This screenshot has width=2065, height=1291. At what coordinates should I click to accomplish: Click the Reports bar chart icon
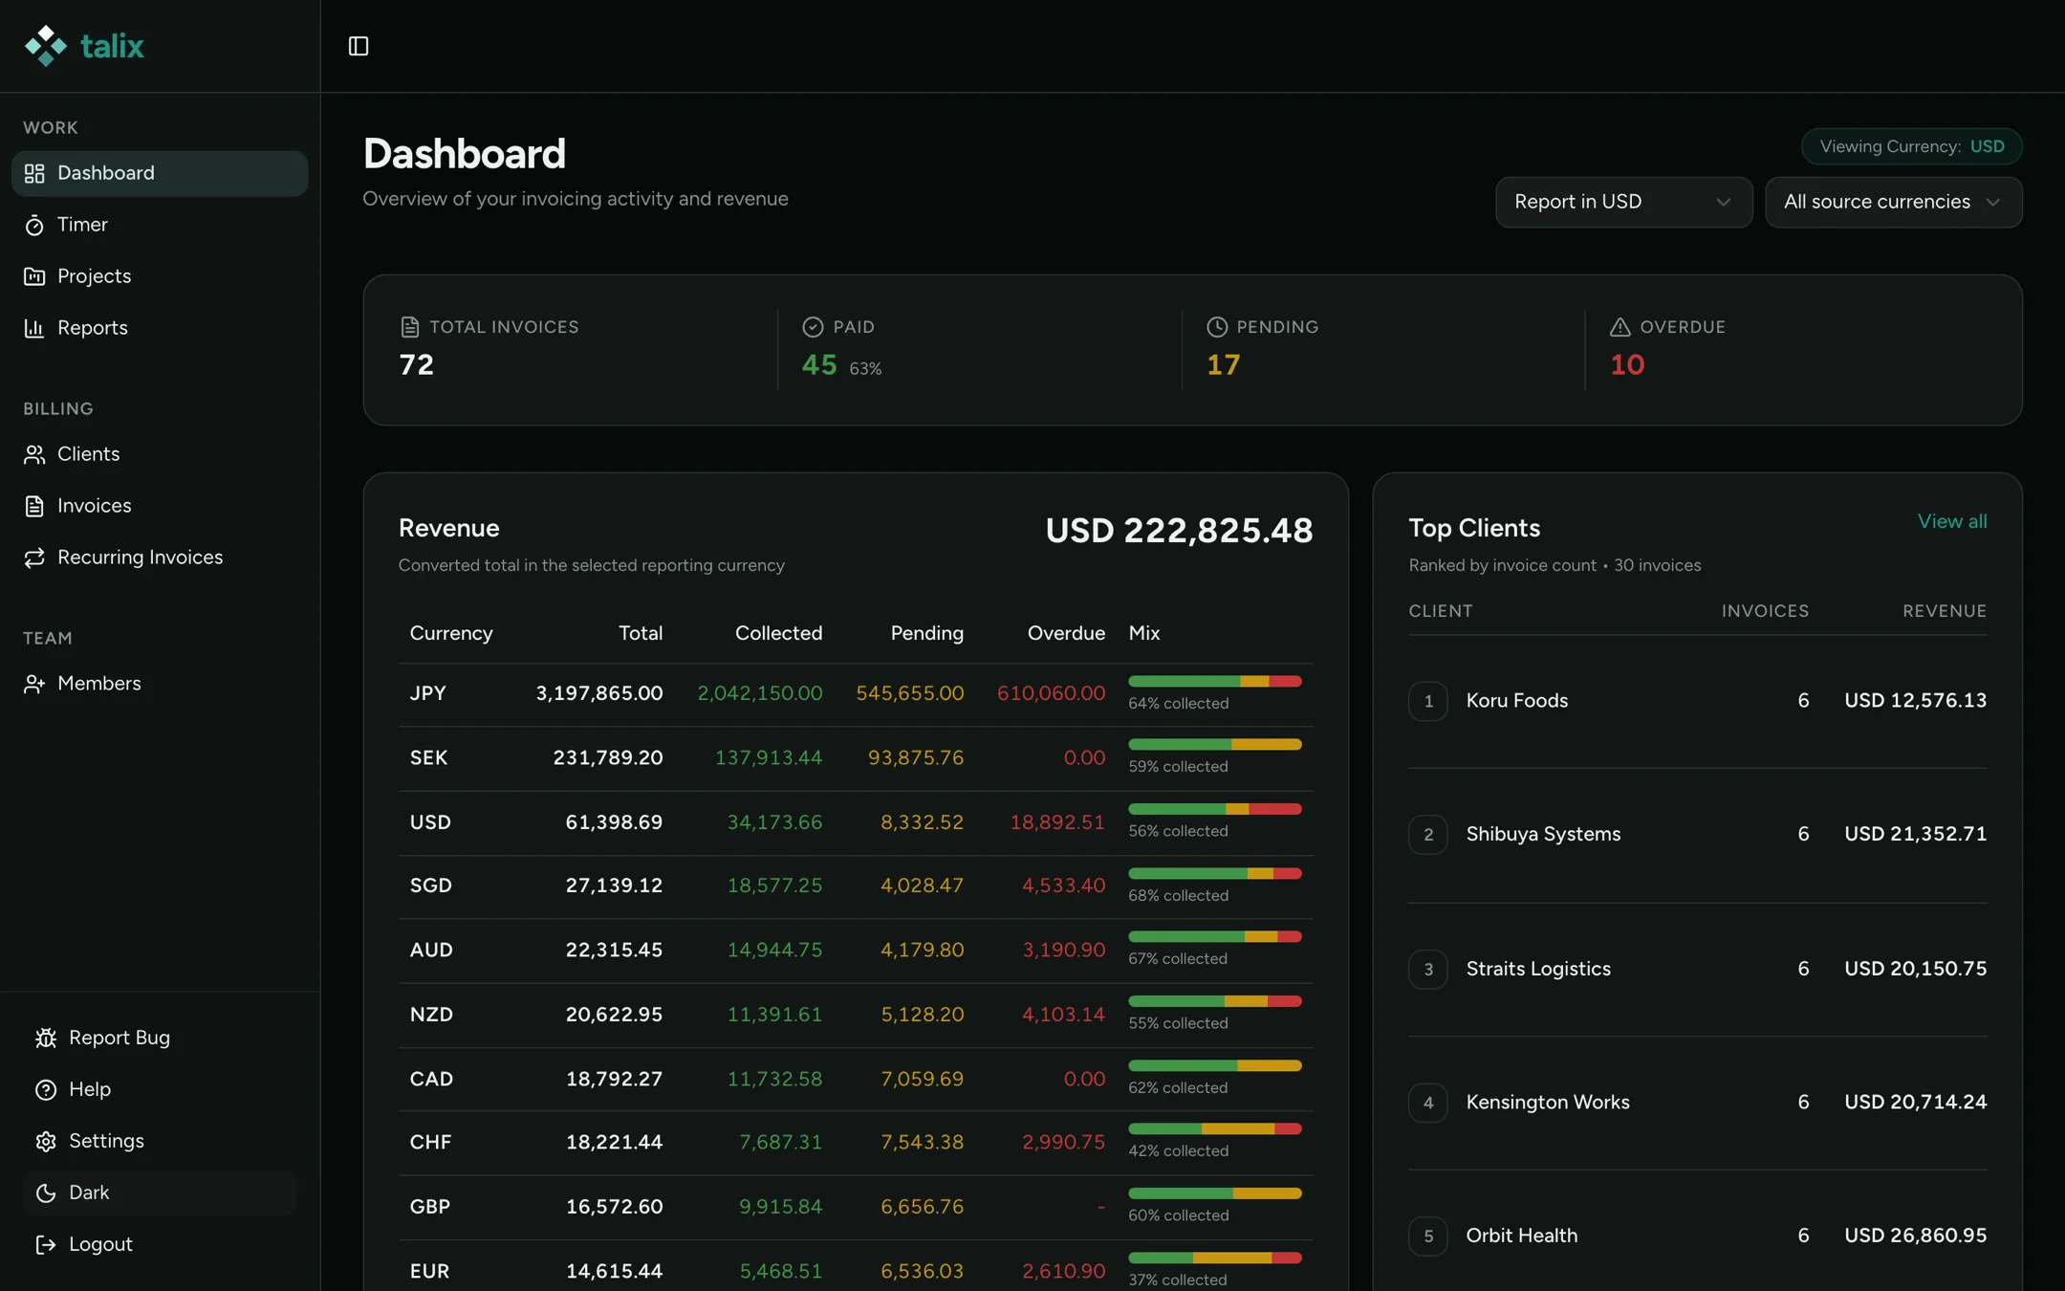(x=34, y=328)
